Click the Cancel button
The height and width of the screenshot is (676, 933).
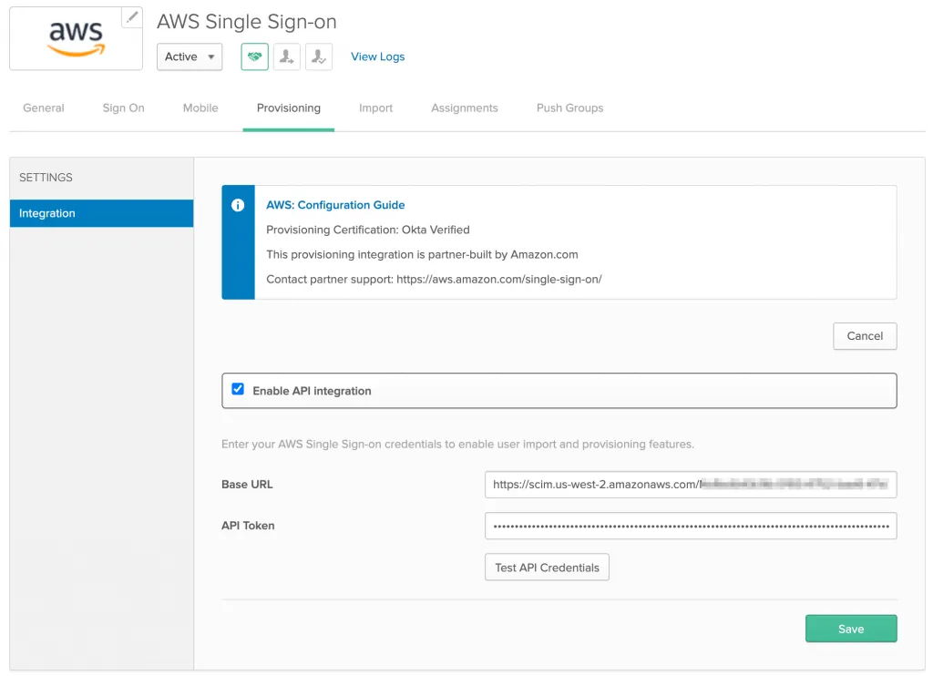tap(865, 336)
